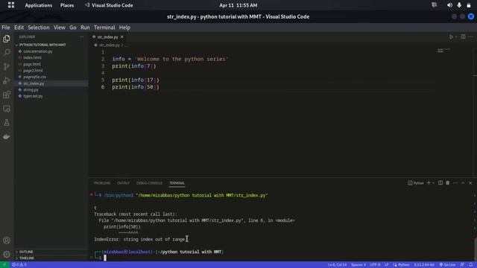
Task: Select Python 3.11.2 interpreter version
Action: [x=424, y=265]
